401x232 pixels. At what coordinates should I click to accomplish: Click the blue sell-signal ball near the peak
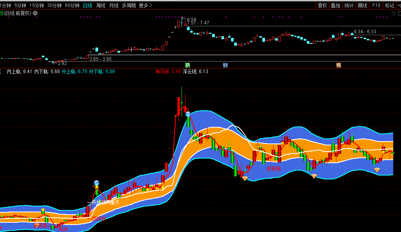[188, 114]
